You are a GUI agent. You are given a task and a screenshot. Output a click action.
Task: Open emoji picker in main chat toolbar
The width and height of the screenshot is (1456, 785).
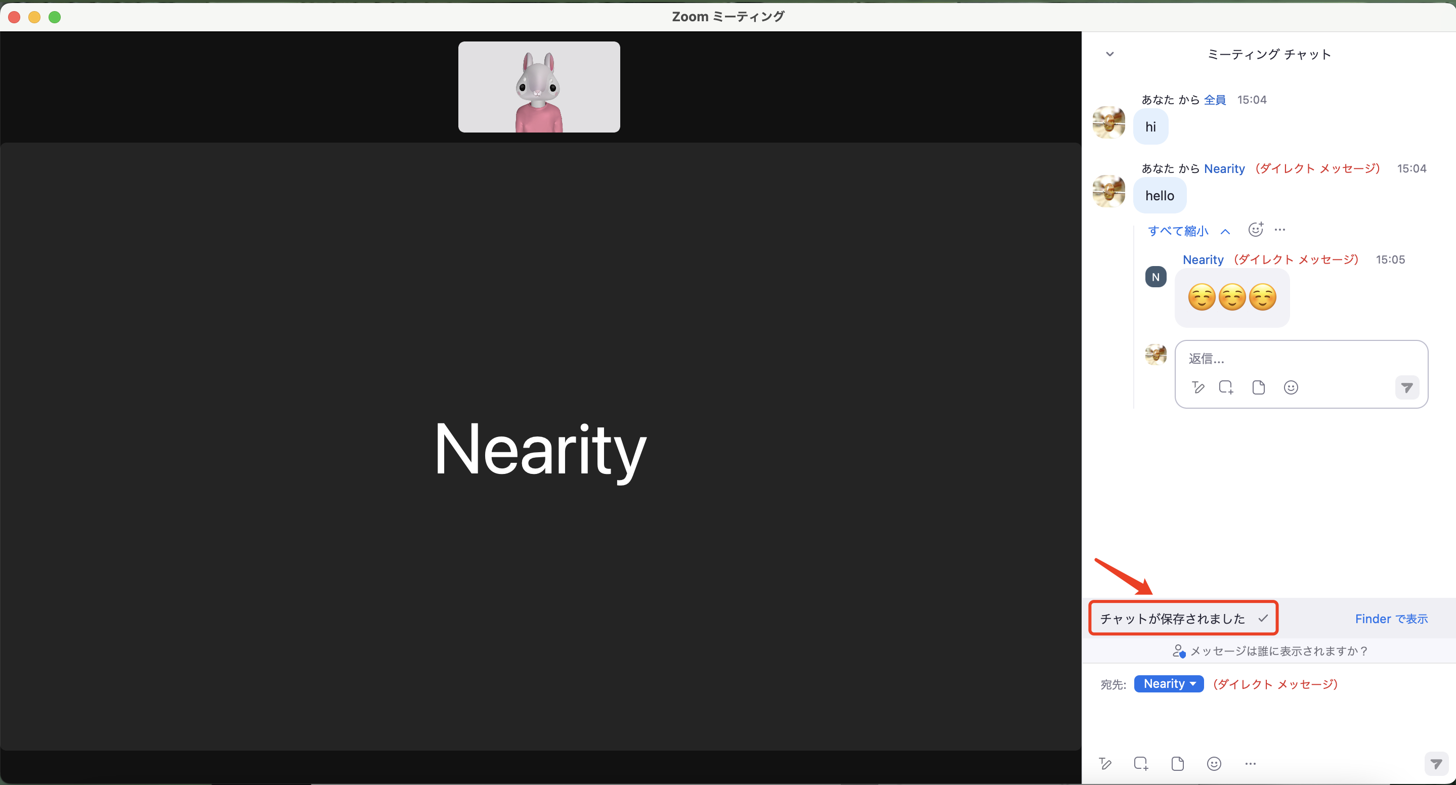pos(1214,764)
